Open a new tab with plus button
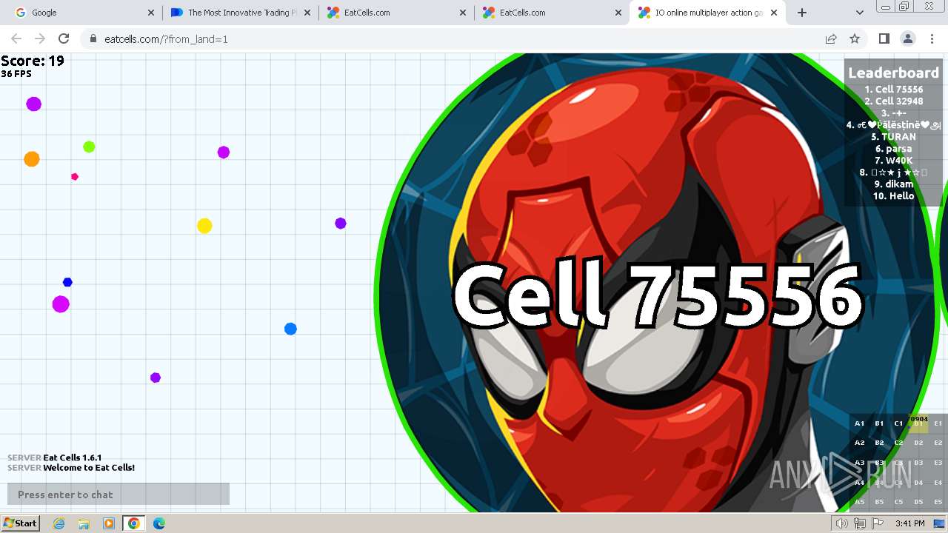 click(801, 13)
